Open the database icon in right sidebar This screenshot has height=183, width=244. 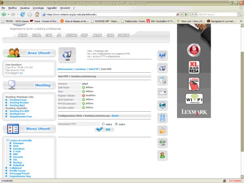[x=162, y=80]
